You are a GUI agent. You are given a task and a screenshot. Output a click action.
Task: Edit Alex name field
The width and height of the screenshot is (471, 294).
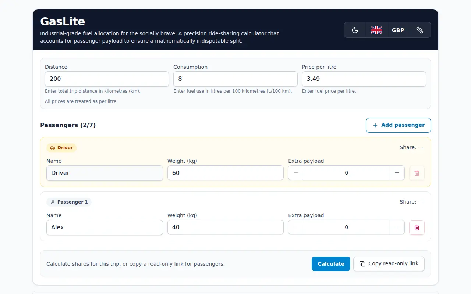(105, 227)
